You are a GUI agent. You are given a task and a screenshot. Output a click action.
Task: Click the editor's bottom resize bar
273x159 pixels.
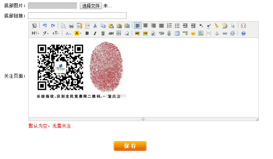144,119
